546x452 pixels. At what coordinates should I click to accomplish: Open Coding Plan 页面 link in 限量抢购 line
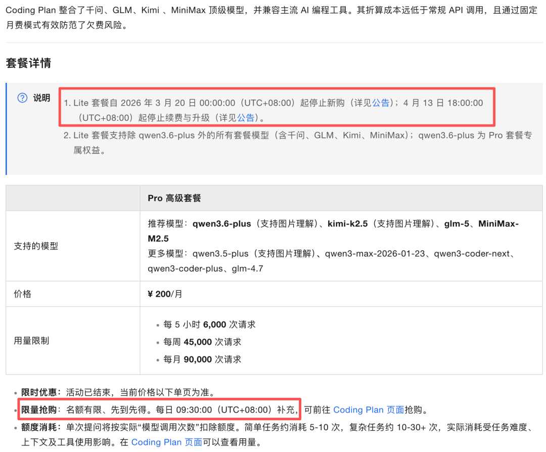(369, 410)
